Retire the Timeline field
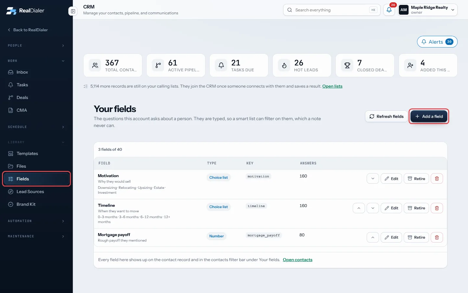 pos(416,208)
